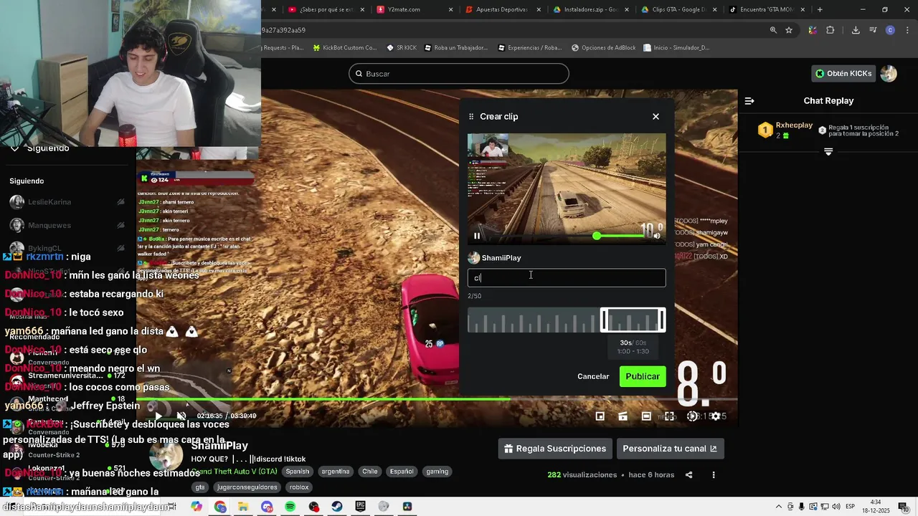Enable picture-in-picture mini player
Viewport: 918px width, 516px height.
click(x=600, y=416)
